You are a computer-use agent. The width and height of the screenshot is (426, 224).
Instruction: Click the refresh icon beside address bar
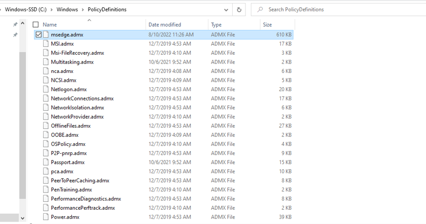click(x=239, y=9)
